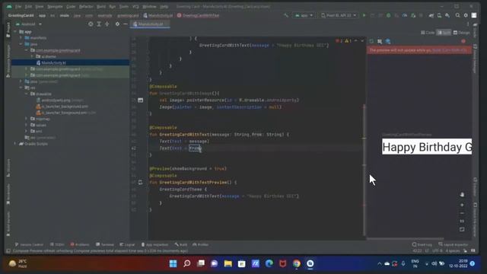Open the IDE settings gear in top toolbar
Image resolution: width=487 pixels, height=274 pixels.
(466, 15)
